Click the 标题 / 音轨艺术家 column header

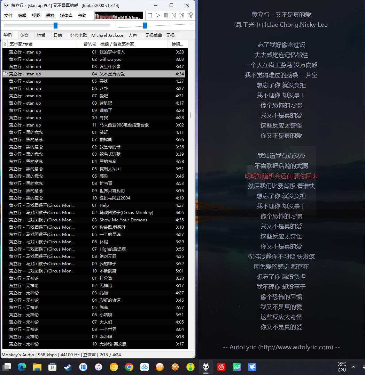click(x=133, y=44)
